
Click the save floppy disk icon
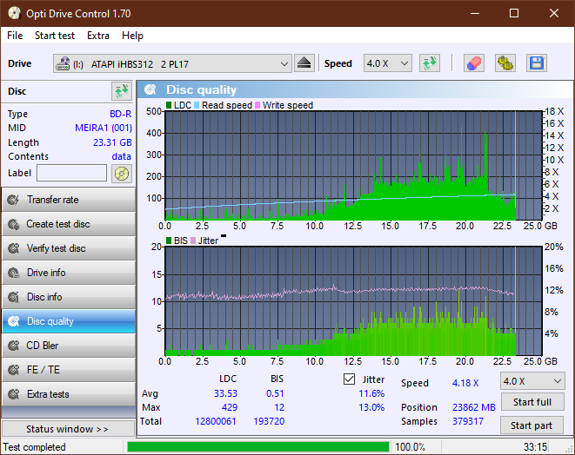(x=537, y=63)
